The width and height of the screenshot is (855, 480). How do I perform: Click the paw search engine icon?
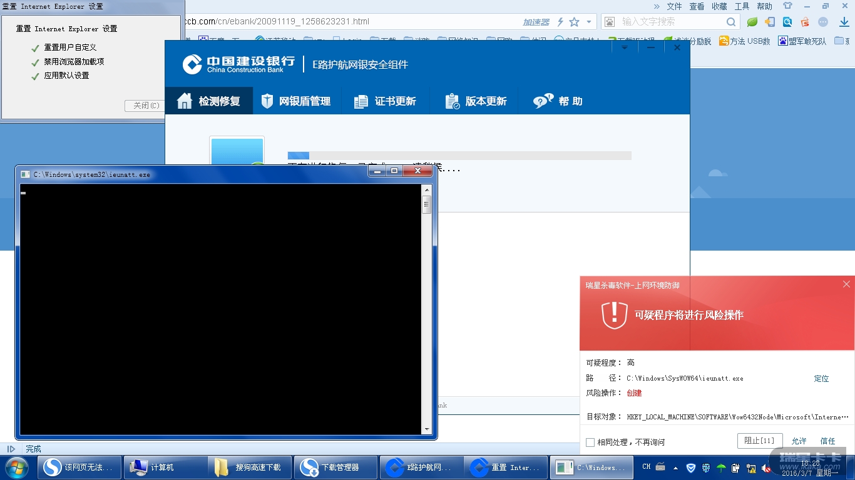coord(609,22)
